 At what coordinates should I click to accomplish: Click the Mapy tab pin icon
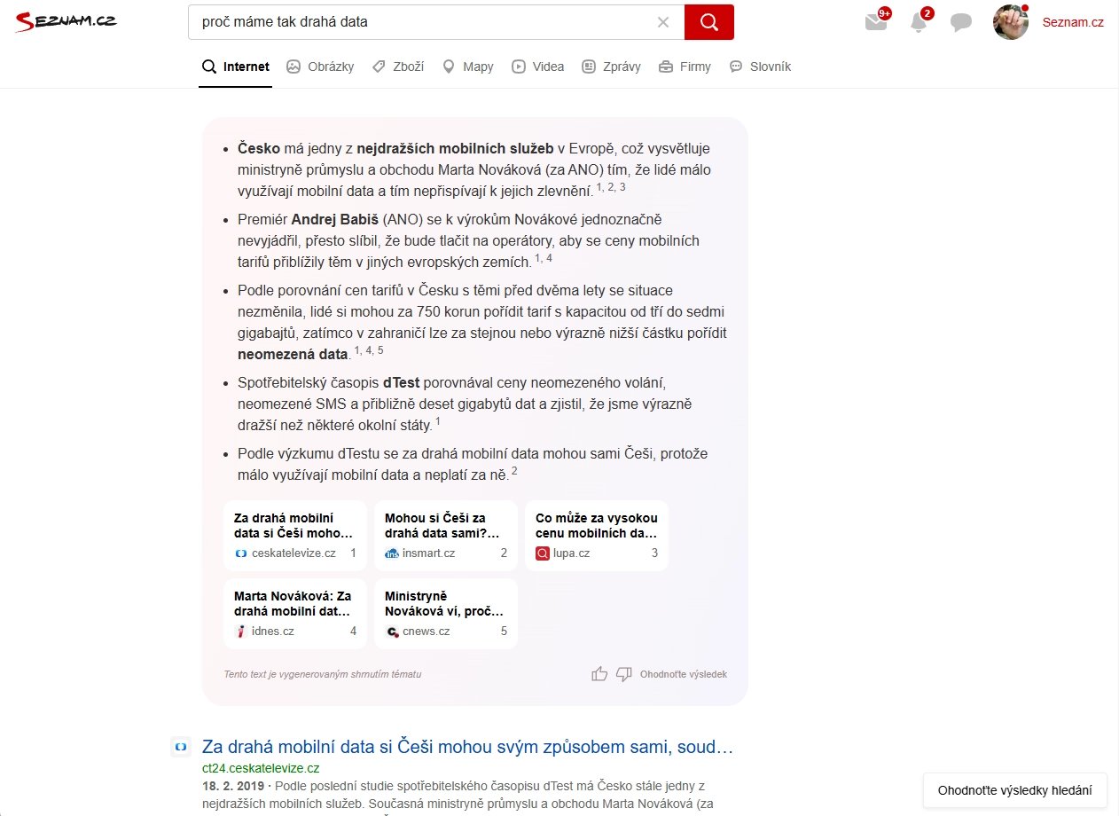pyautogui.click(x=449, y=67)
